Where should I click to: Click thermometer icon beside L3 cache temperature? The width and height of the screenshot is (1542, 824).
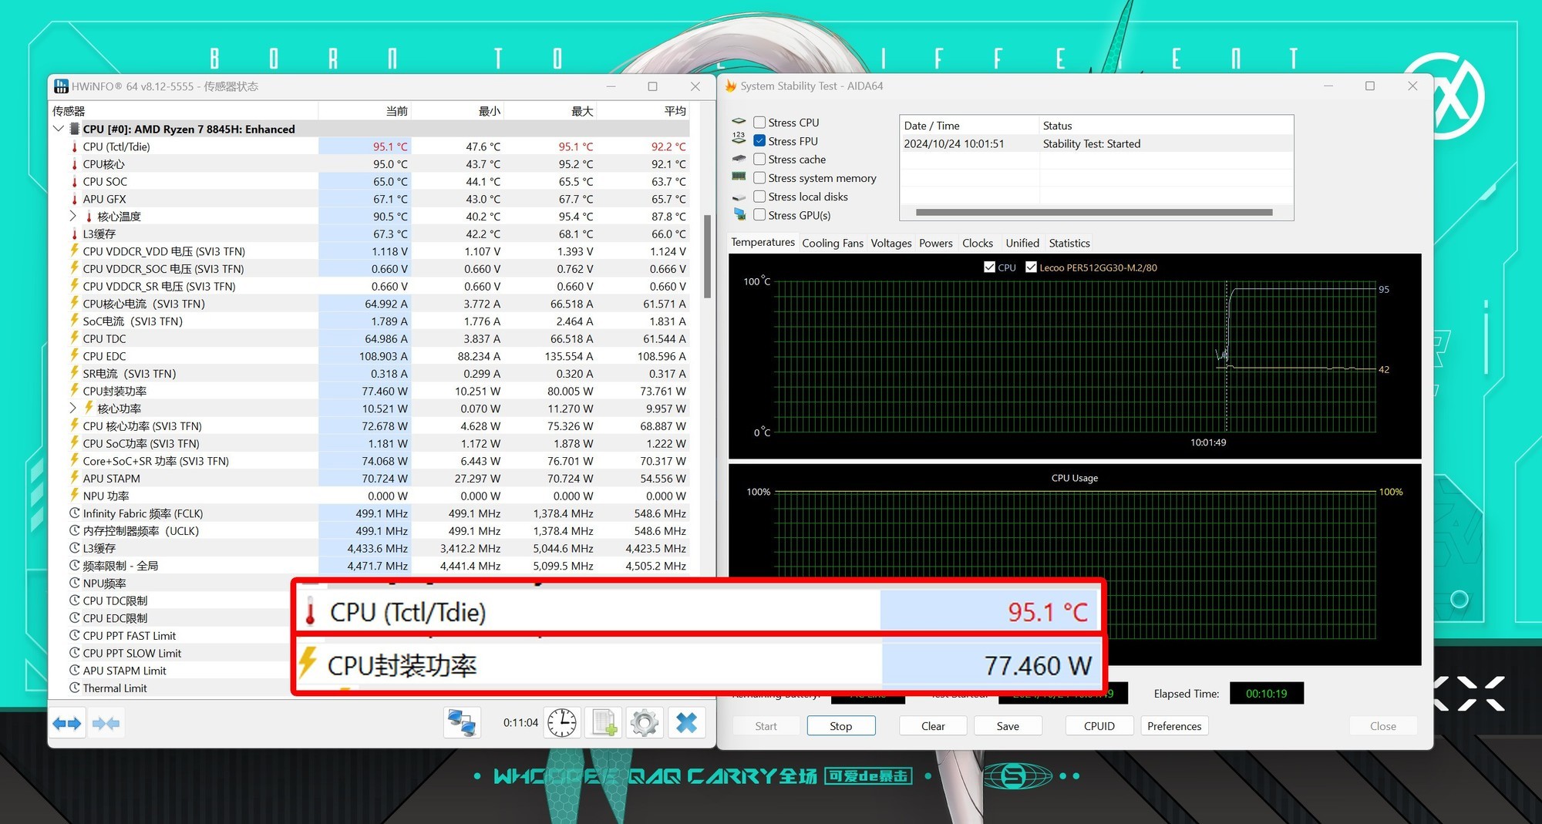(x=75, y=234)
